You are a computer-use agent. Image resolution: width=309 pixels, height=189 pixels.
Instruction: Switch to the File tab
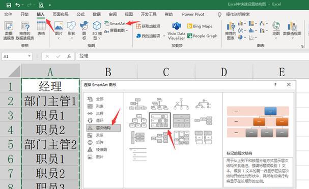8,14
